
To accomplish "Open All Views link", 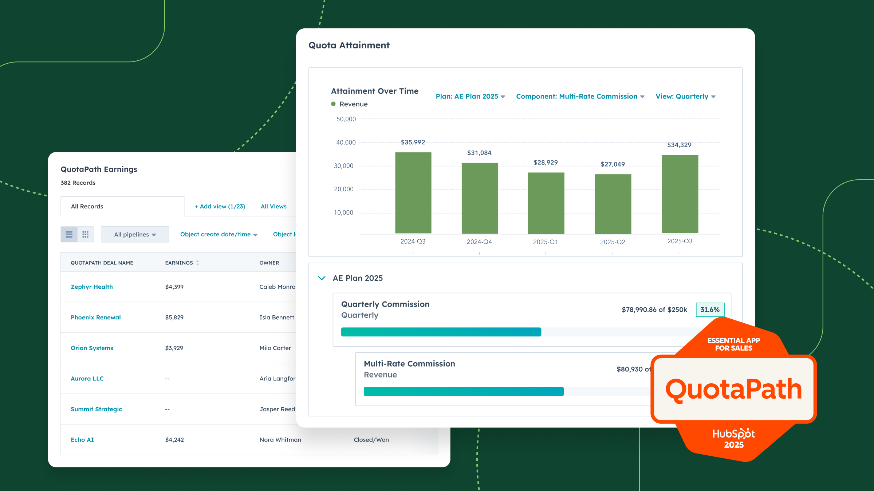I will click(273, 206).
